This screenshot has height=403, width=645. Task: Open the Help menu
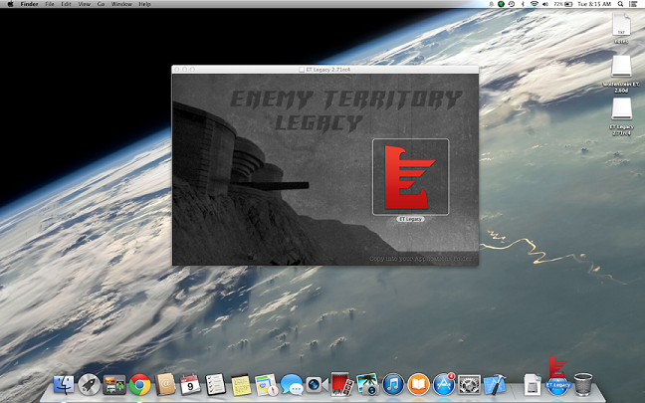[144, 4]
